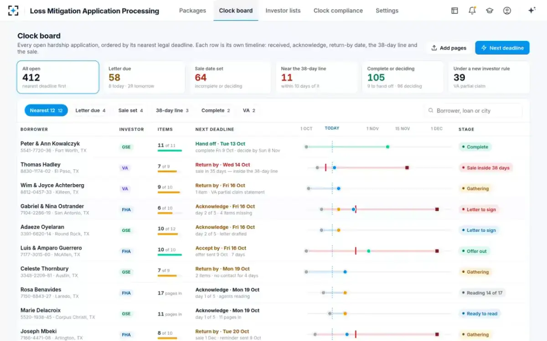The height and width of the screenshot is (341, 547).
Task: Click the Sale inside 38 days badge
Action: (x=485, y=168)
